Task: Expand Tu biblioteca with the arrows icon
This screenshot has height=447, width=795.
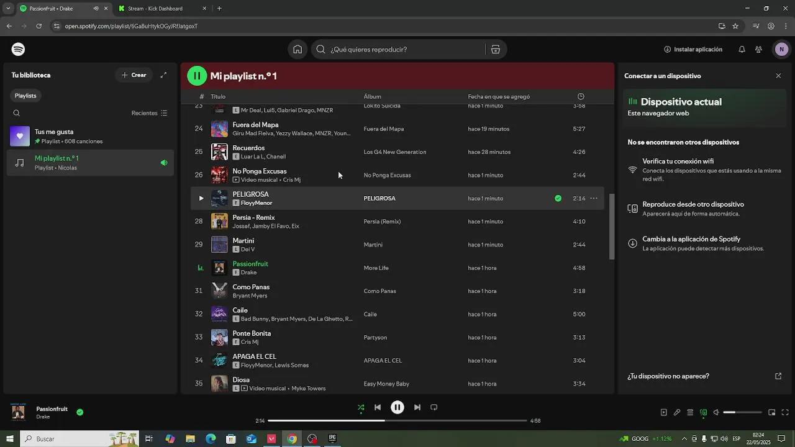Action: click(x=163, y=75)
